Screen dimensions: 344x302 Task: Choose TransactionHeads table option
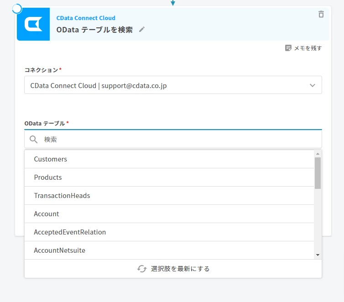[169, 196]
